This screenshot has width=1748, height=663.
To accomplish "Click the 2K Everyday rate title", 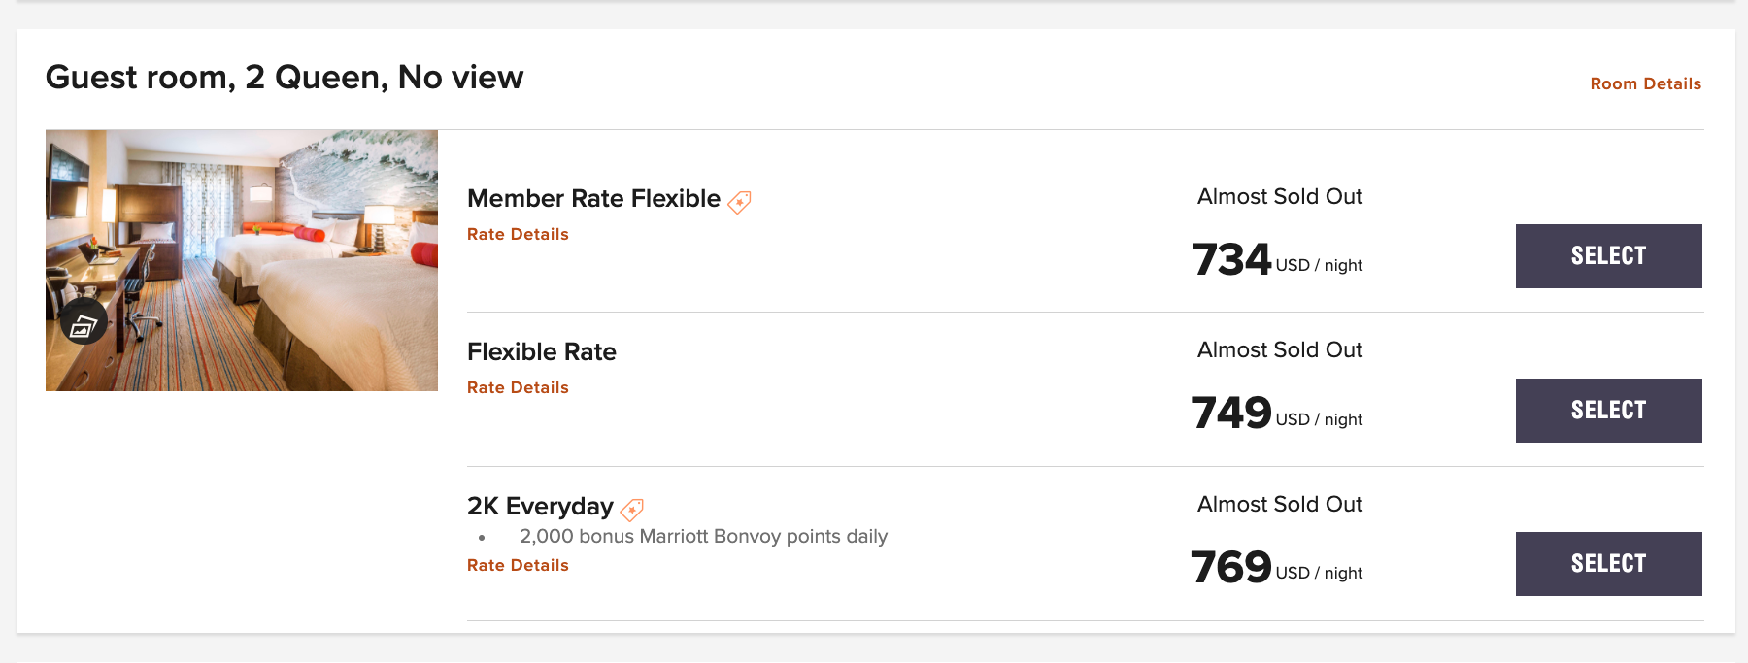I will click(x=540, y=506).
